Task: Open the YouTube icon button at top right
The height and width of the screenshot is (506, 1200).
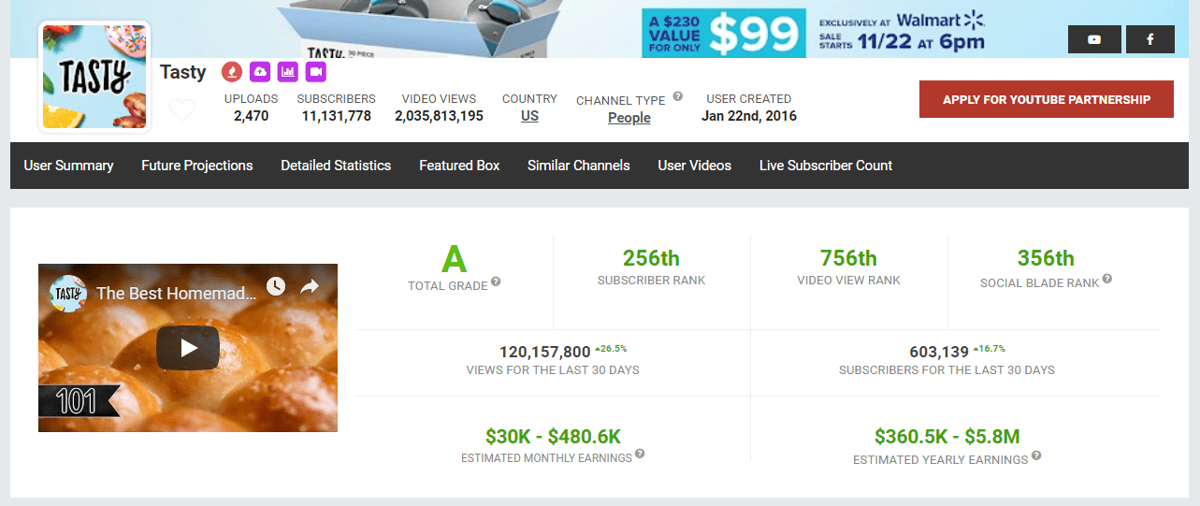Action: pos(1094,39)
